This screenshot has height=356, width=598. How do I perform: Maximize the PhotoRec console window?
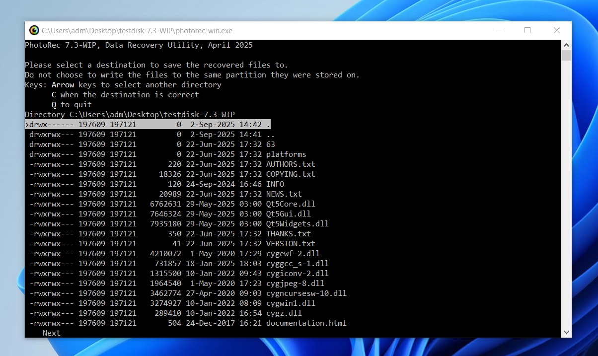tap(527, 31)
